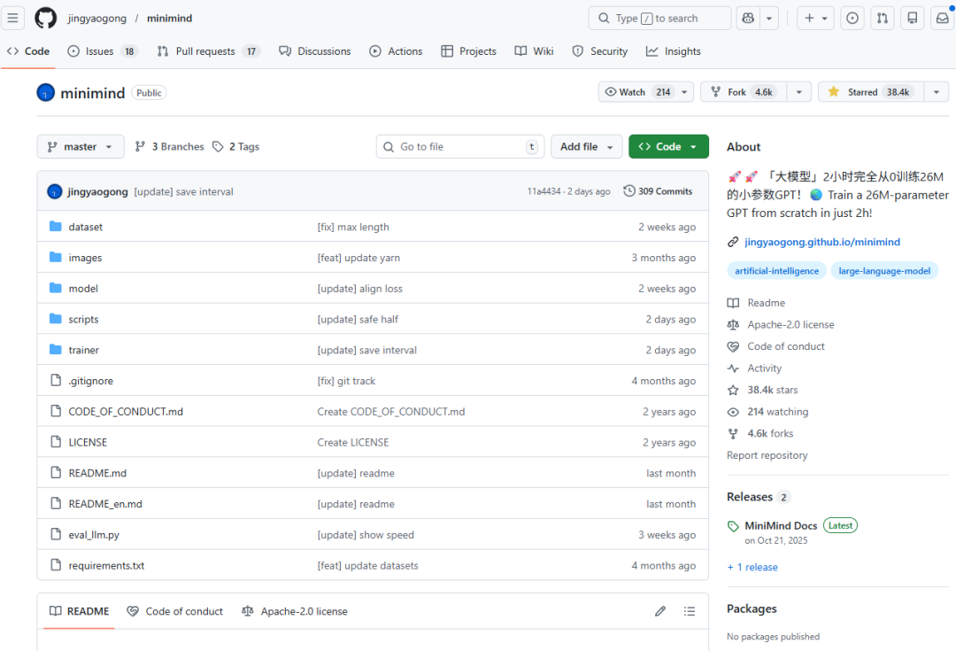Switch to the Actions tab

point(397,51)
